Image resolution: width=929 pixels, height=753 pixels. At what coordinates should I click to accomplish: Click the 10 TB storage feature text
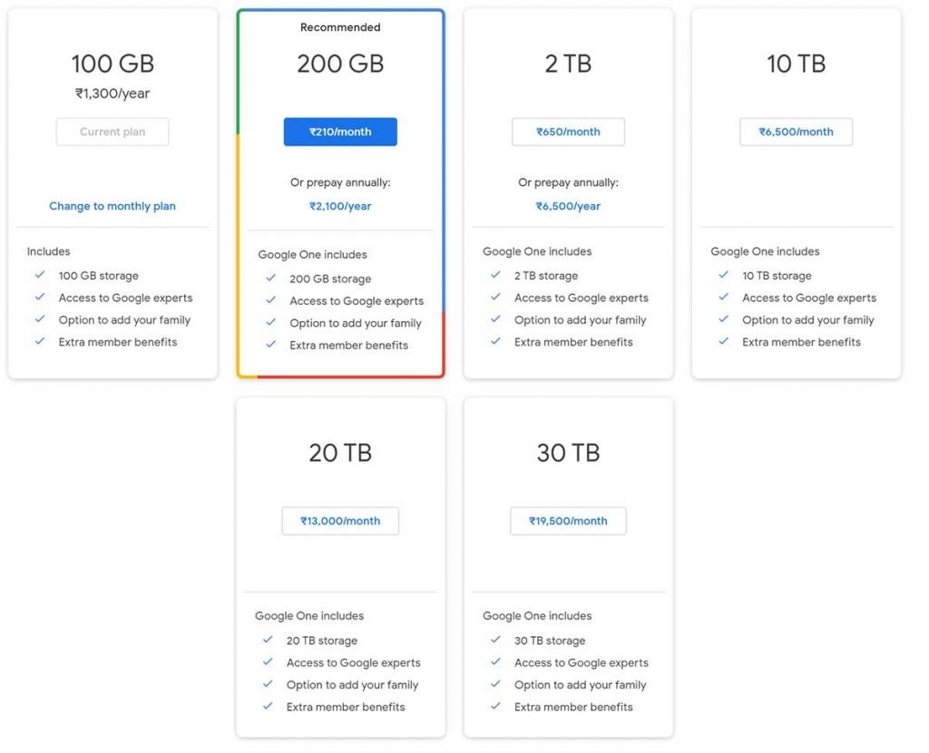coord(777,276)
